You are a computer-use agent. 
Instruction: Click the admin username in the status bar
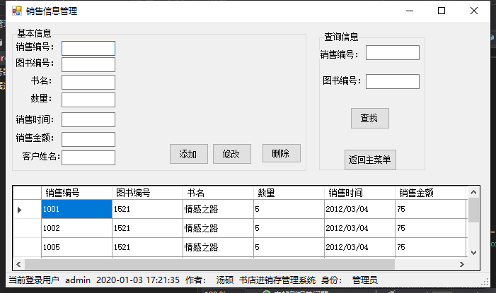(x=78, y=280)
